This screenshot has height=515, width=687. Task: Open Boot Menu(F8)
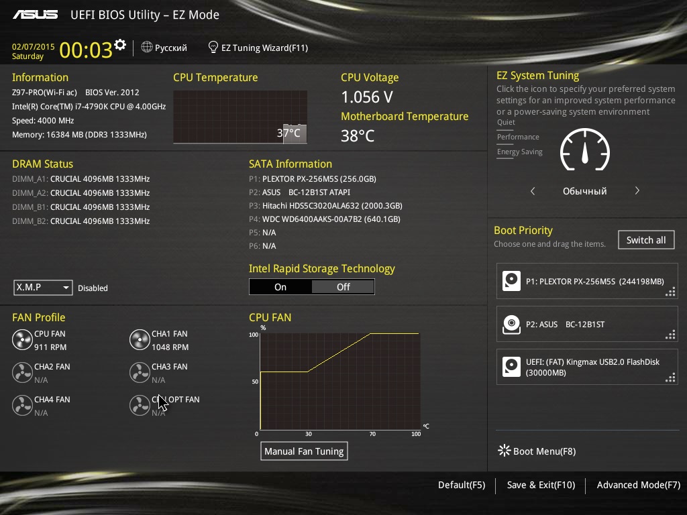pyautogui.click(x=544, y=451)
